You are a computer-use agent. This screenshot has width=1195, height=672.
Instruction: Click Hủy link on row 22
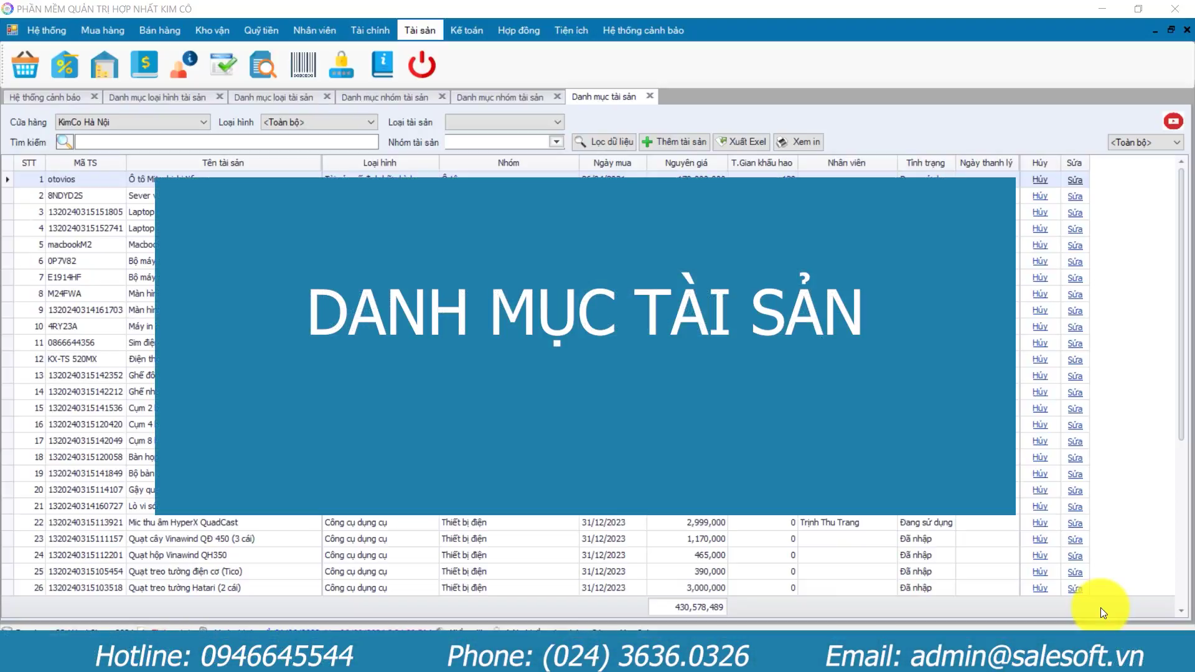pyautogui.click(x=1039, y=522)
